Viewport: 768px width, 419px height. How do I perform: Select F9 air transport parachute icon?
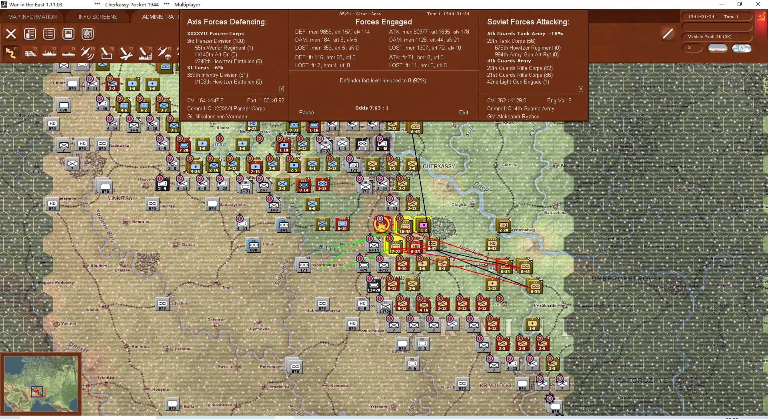pos(164,53)
